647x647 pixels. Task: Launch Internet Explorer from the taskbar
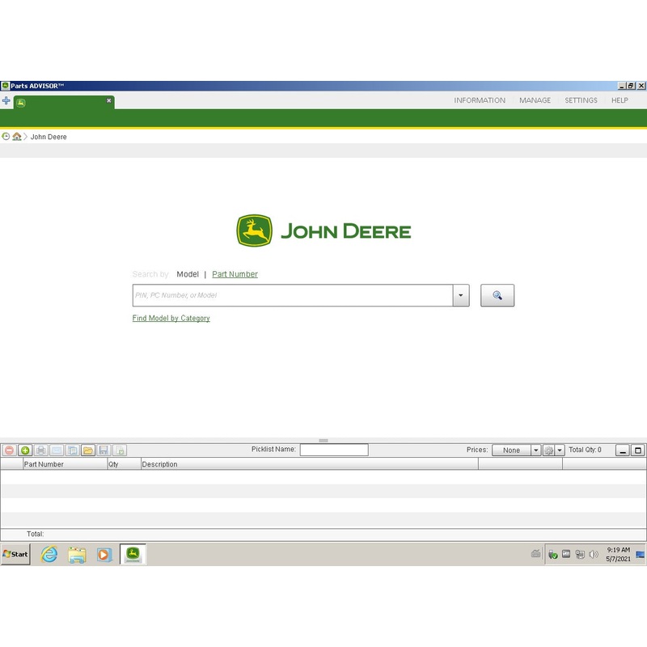(x=49, y=554)
